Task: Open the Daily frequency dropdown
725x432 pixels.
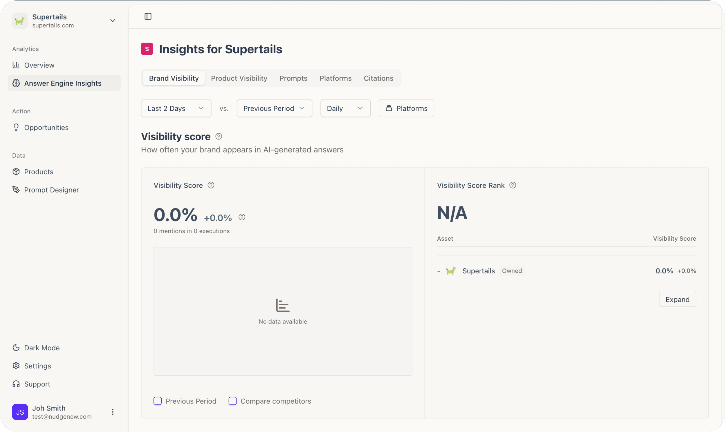Action: 345,108
